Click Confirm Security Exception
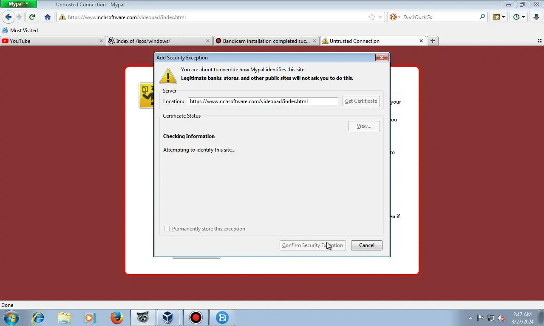544x326 pixels. [x=312, y=245]
